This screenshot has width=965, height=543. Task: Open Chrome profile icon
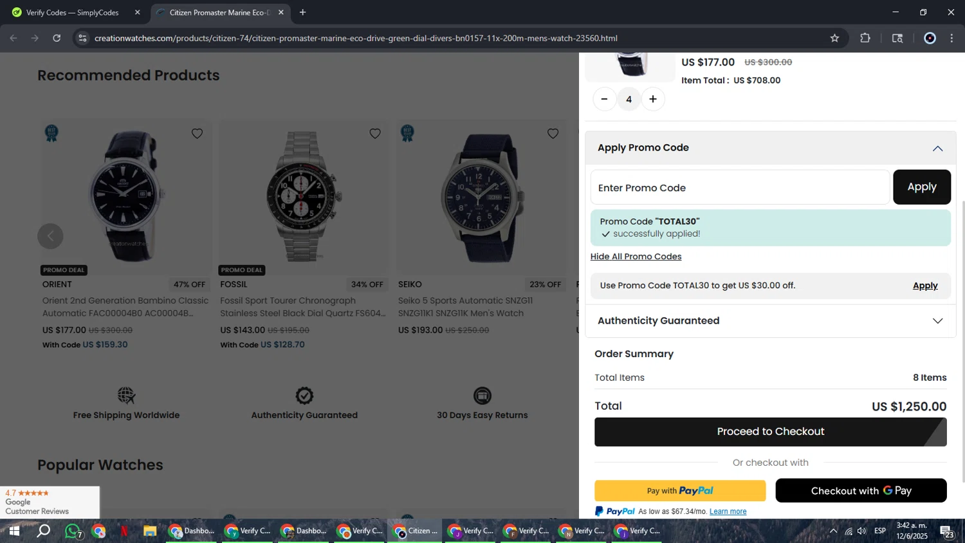point(930,38)
